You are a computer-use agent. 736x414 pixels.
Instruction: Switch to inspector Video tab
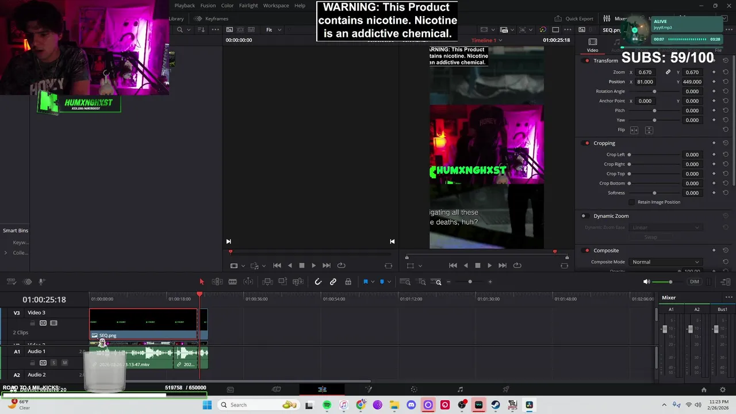coord(592,45)
